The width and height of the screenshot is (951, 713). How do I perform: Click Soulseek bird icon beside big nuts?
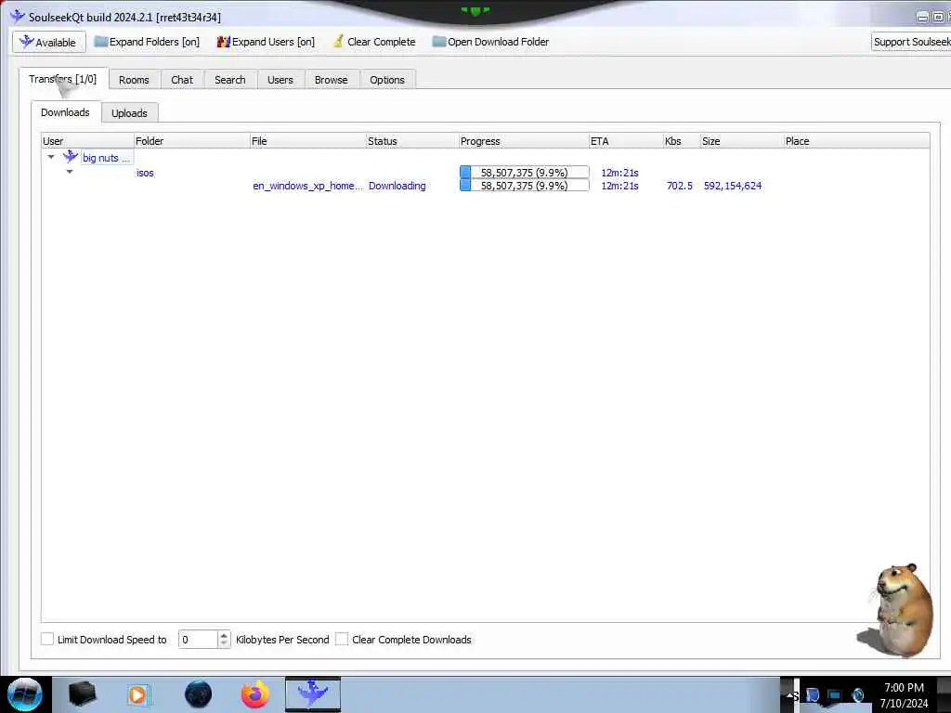click(x=71, y=156)
